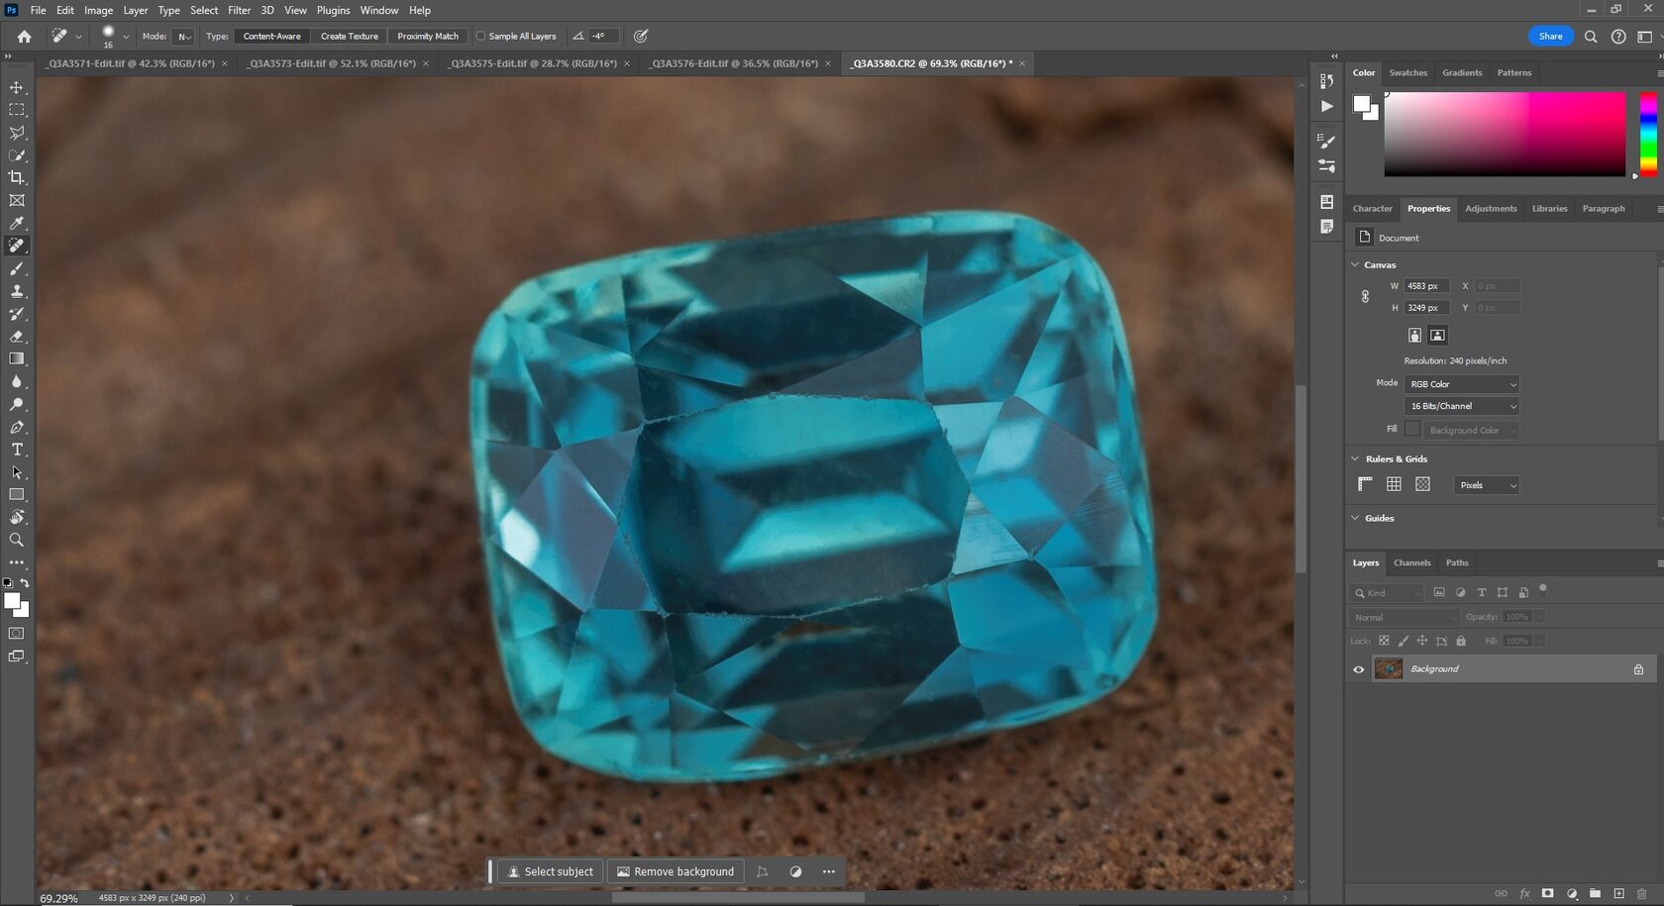Click the foreground color swatch
Viewport: 1664px width, 906px height.
[x=11, y=601]
